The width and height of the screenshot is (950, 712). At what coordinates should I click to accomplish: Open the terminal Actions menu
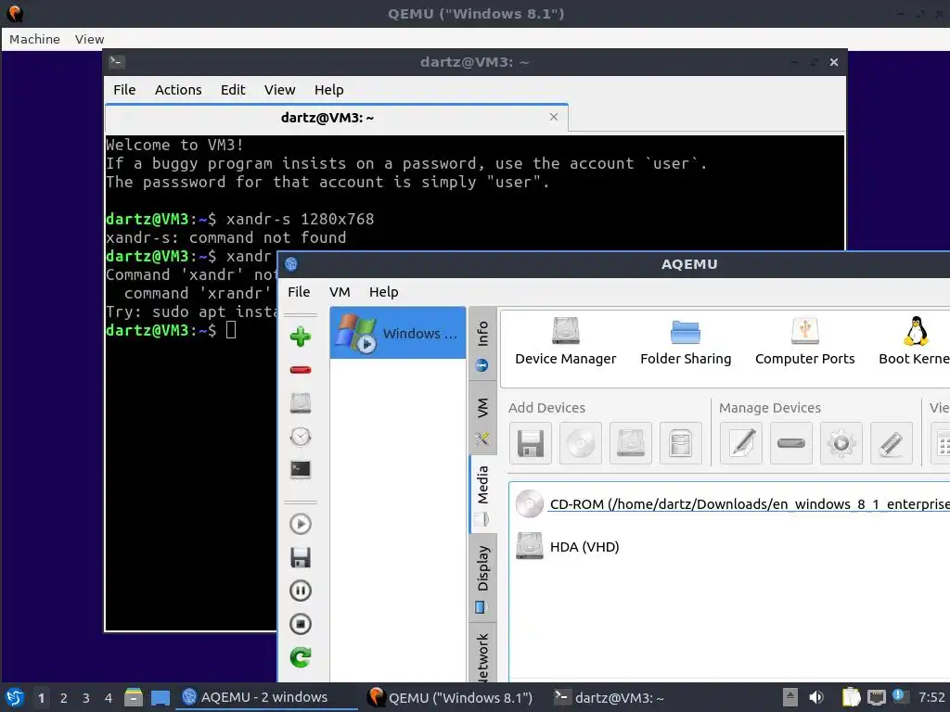[x=178, y=90]
